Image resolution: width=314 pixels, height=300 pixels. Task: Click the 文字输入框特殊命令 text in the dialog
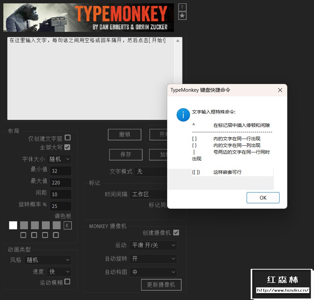tap(214, 112)
